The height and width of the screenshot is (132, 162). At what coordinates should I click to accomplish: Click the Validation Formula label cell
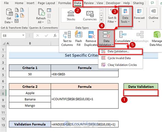tap(30, 124)
